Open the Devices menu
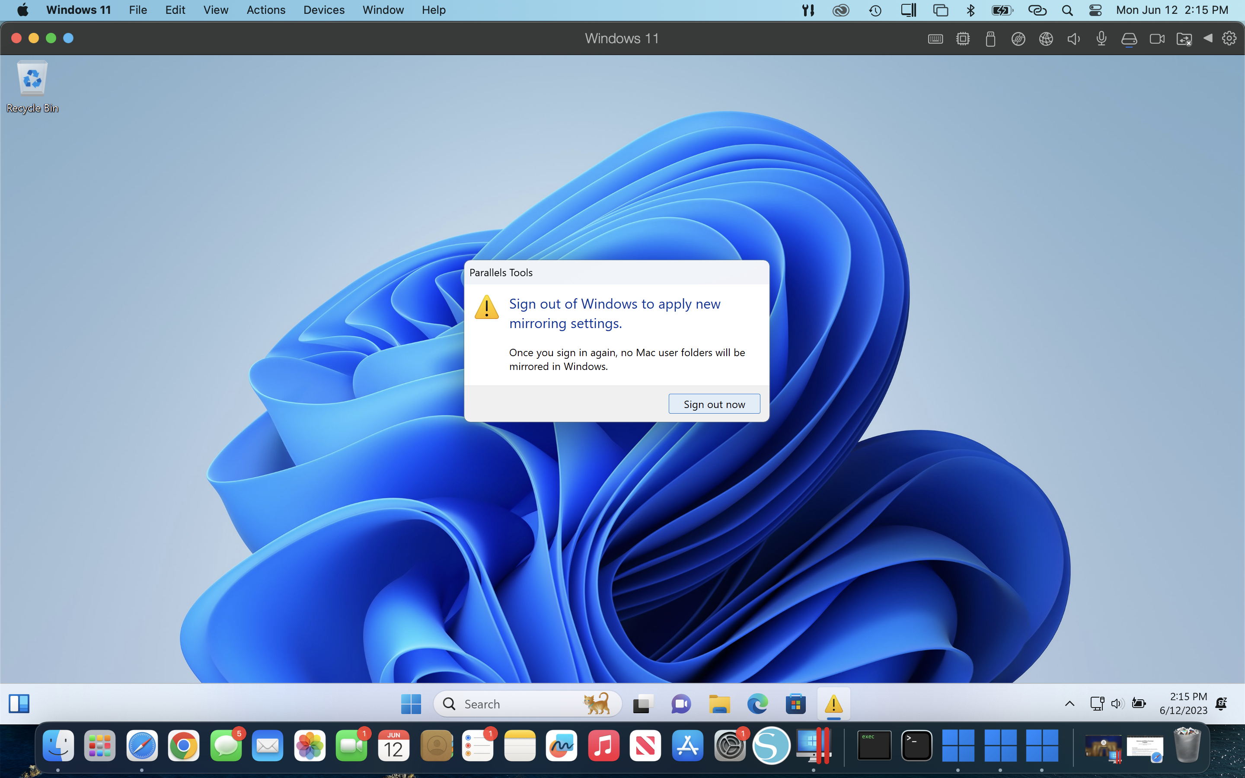 [x=324, y=10]
